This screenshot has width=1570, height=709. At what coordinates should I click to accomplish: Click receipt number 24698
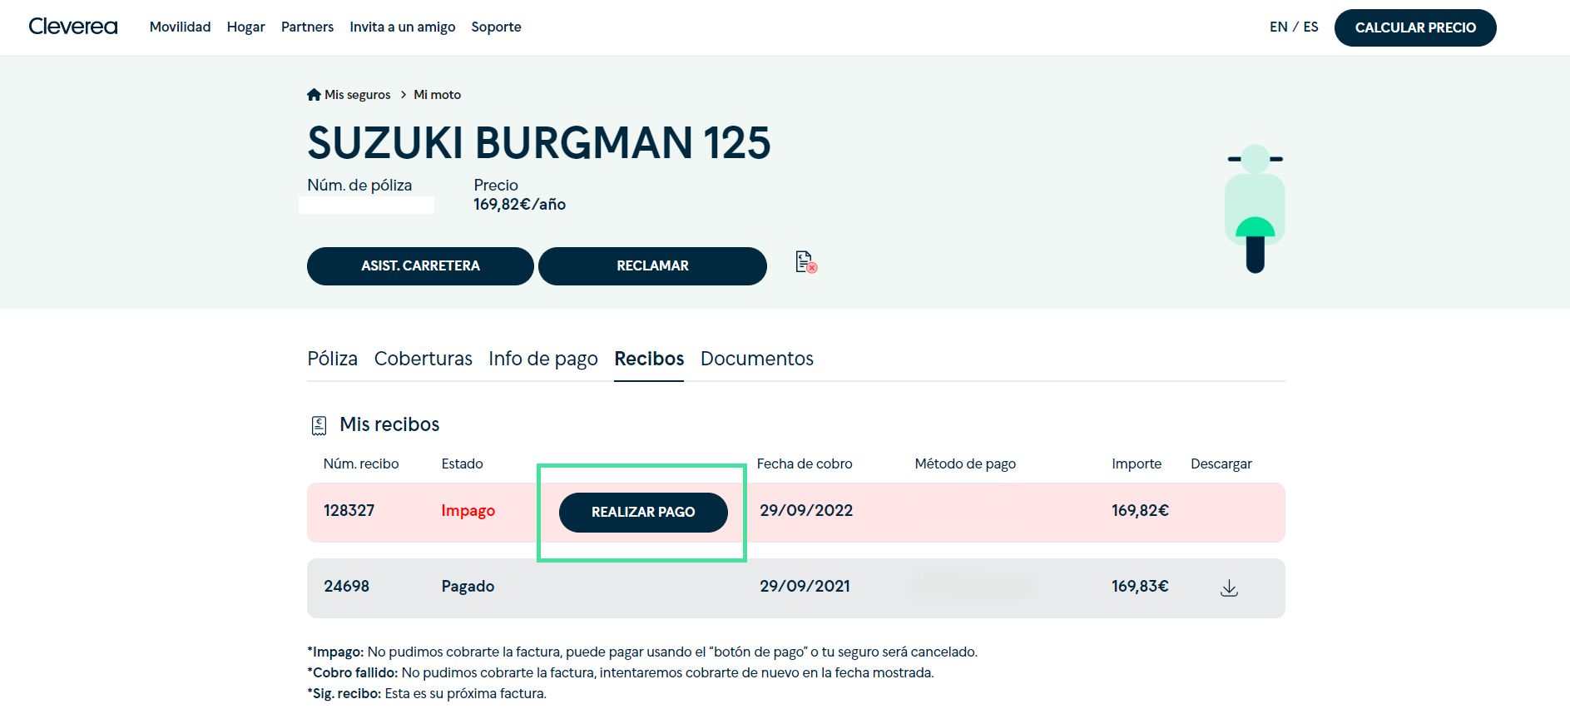(x=346, y=587)
